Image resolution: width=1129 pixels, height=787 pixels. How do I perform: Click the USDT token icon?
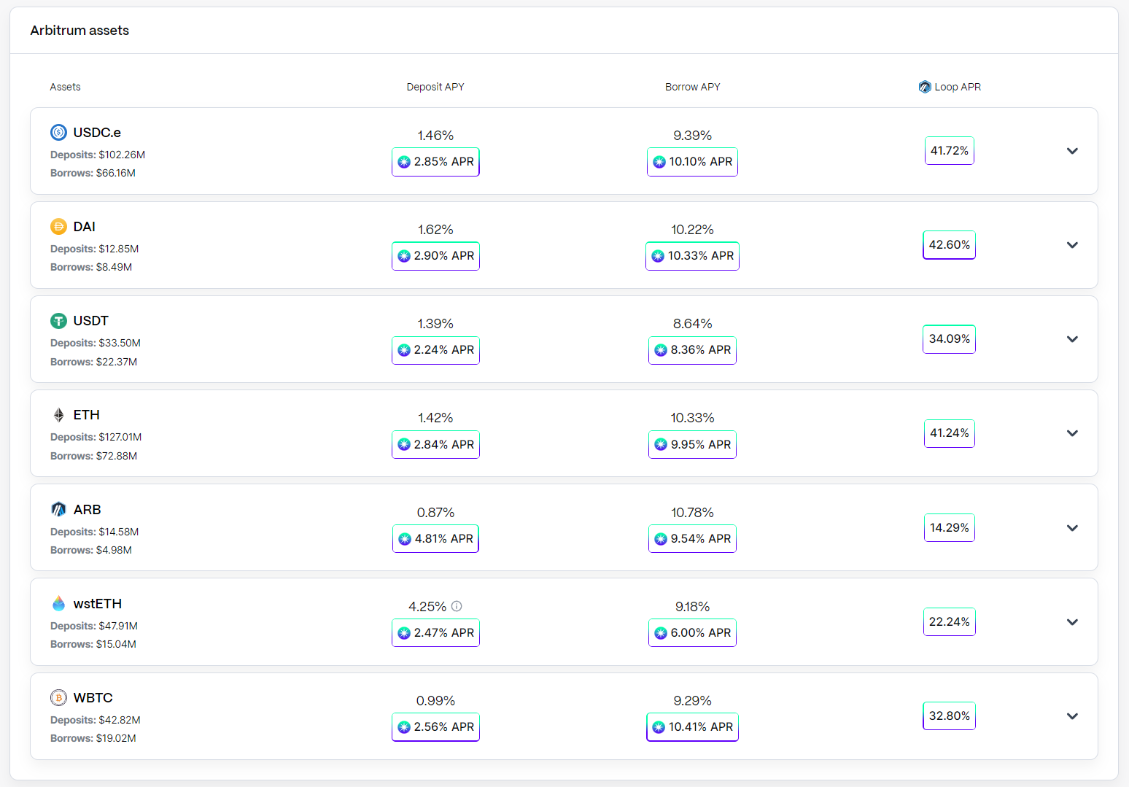58,320
